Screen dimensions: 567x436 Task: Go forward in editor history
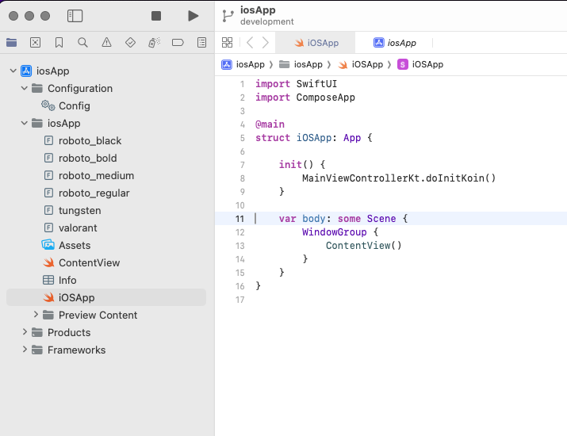(266, 43)
